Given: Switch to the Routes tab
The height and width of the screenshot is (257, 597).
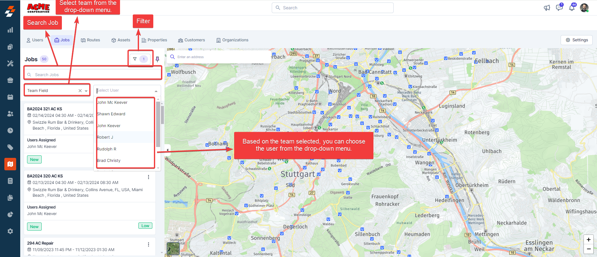Looking at the screenshot, I should click(x=90, y=40).
